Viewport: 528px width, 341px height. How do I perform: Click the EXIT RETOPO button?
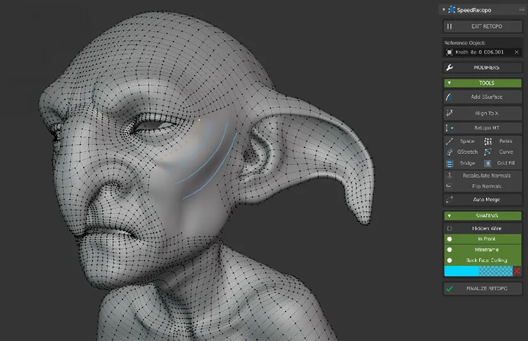coord(483,26)
